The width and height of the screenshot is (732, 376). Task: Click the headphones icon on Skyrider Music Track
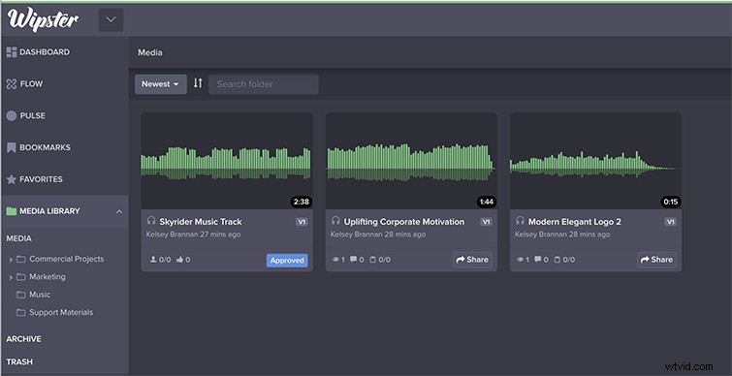(x=151, y=221)
